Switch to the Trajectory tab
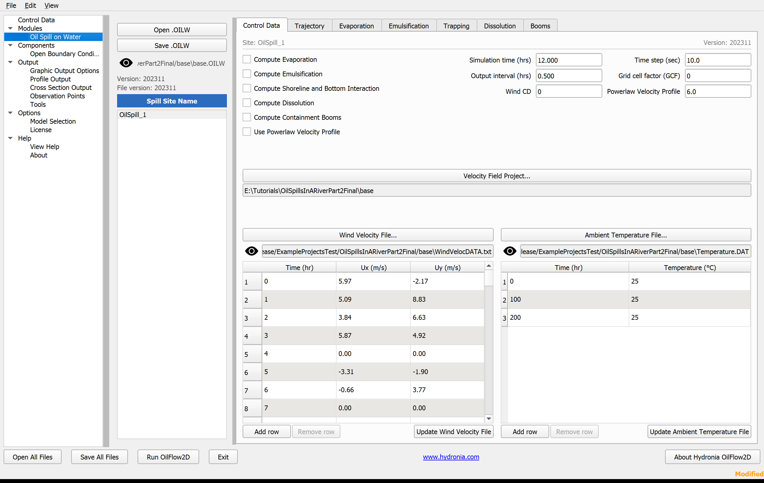This screenshot has width=764, height=483. pyautogui.click(x=309, y=26)
